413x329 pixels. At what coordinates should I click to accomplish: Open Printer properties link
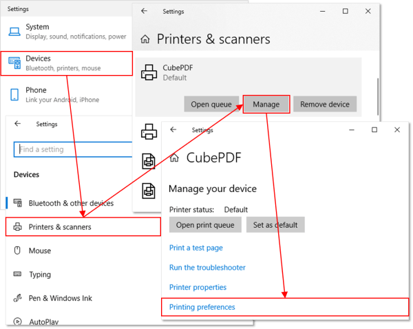198,288
